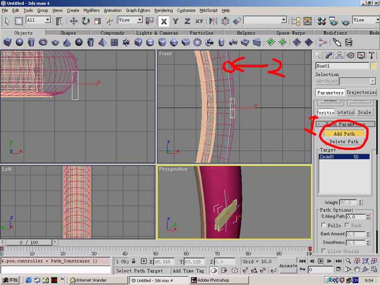Open the Hierarchy command panel
This screenshot has width=380, height=285.
pyautogui.click(x=339, y=55)
